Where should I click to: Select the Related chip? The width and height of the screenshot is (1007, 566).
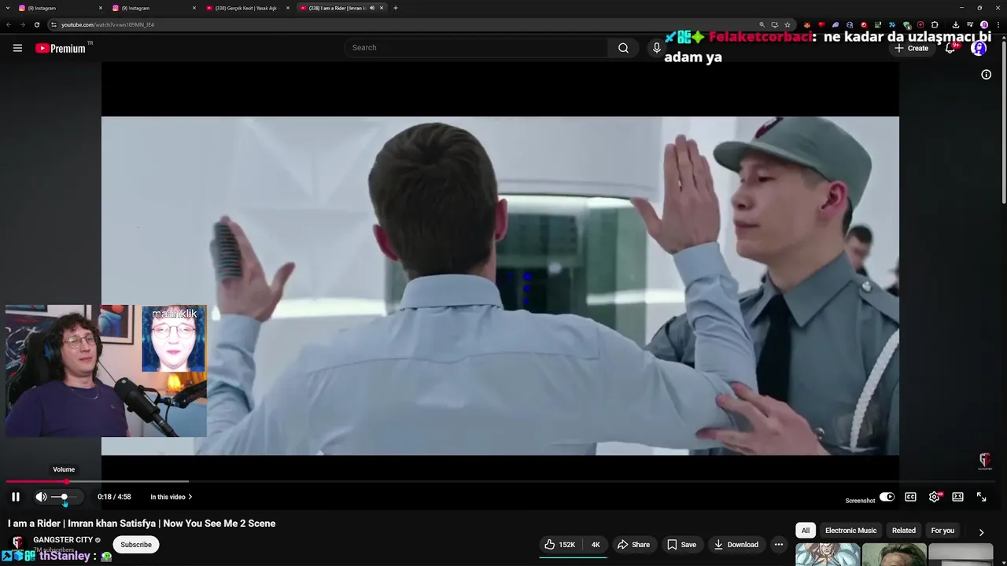point(903,531)
